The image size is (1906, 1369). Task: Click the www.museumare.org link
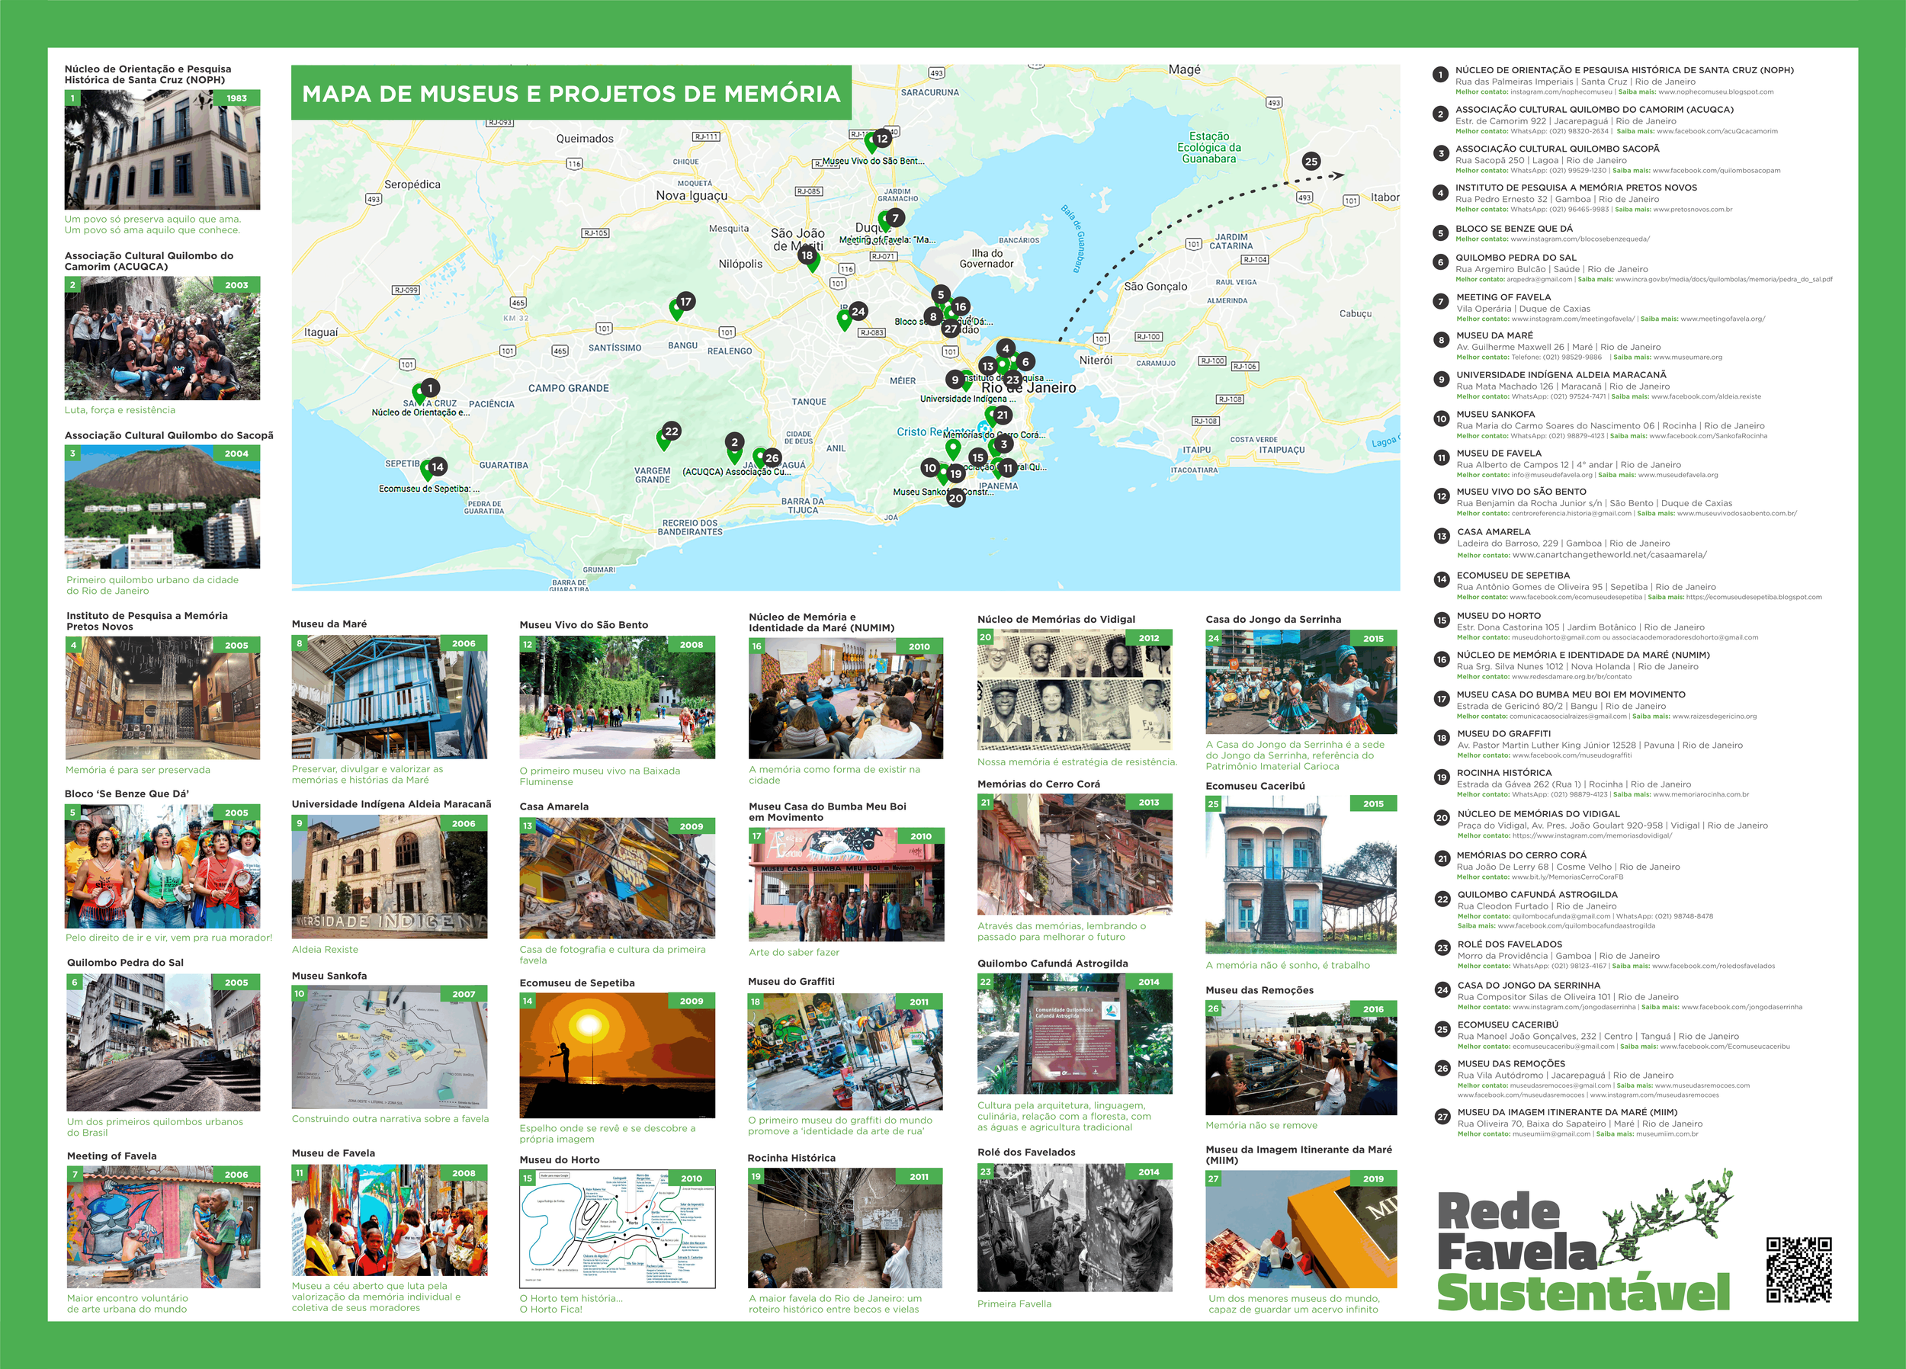pos(1687,357)
